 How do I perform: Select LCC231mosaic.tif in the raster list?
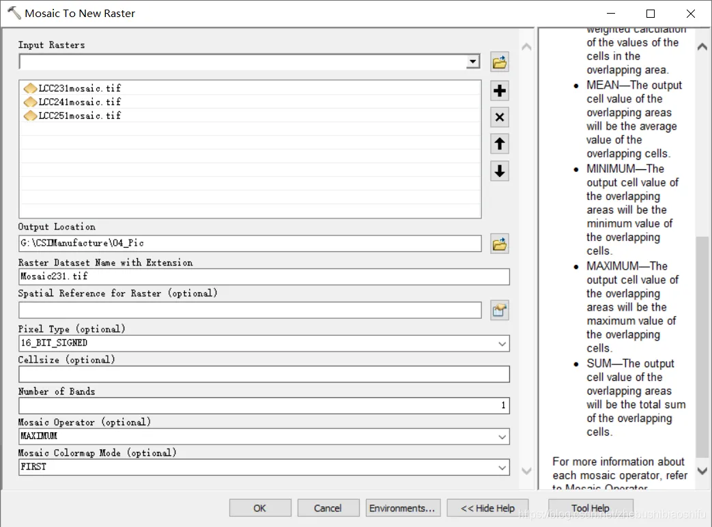pyautogui.click(x=79, y=88)
